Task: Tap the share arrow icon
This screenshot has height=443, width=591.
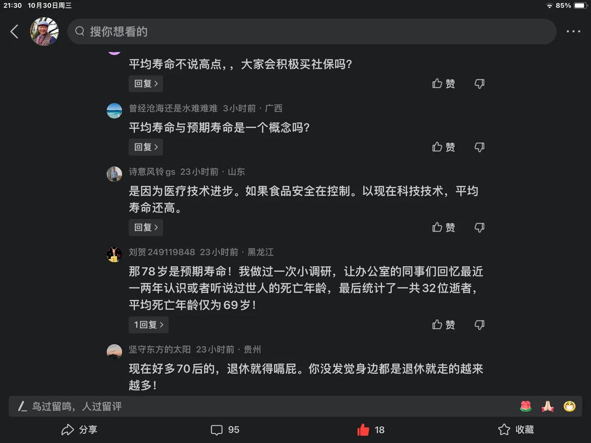Action: [x=68, y=430]
